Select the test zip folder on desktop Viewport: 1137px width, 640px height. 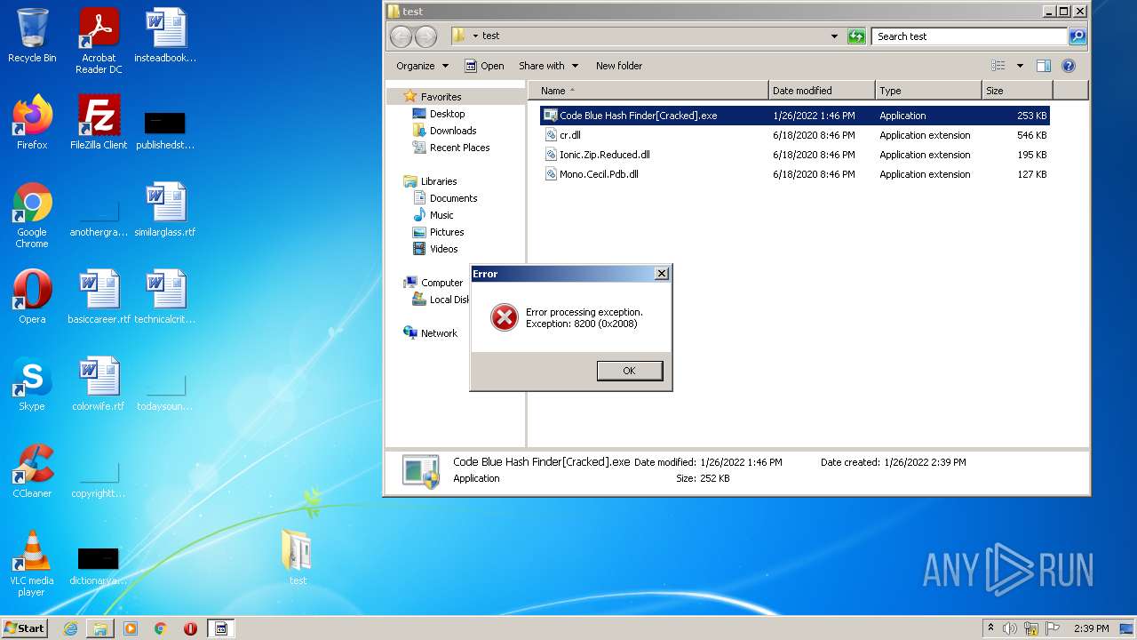(298, 557)
